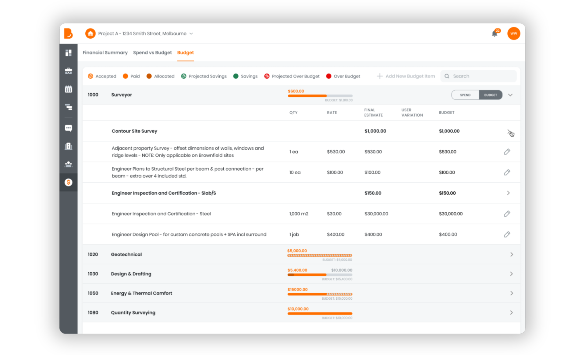Click the Geotechnical $5,000.00 progress bar
Viewport: 585px width, 355px height.
point(320,256)
